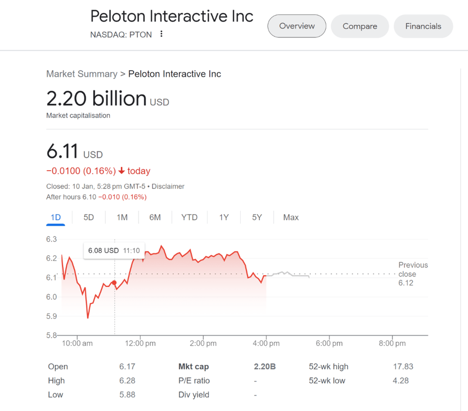Open the Financials tab
This screenshot has height=411, width=468.
point(423,26)
